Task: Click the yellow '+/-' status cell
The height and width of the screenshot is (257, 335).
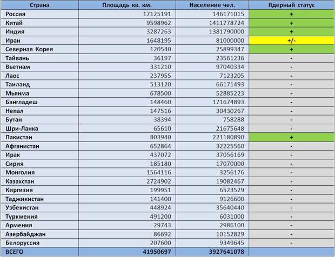Action: pos(291,40)
